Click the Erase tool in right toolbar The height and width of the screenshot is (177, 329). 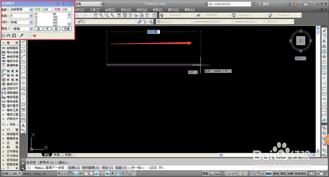tap(324, 30)
